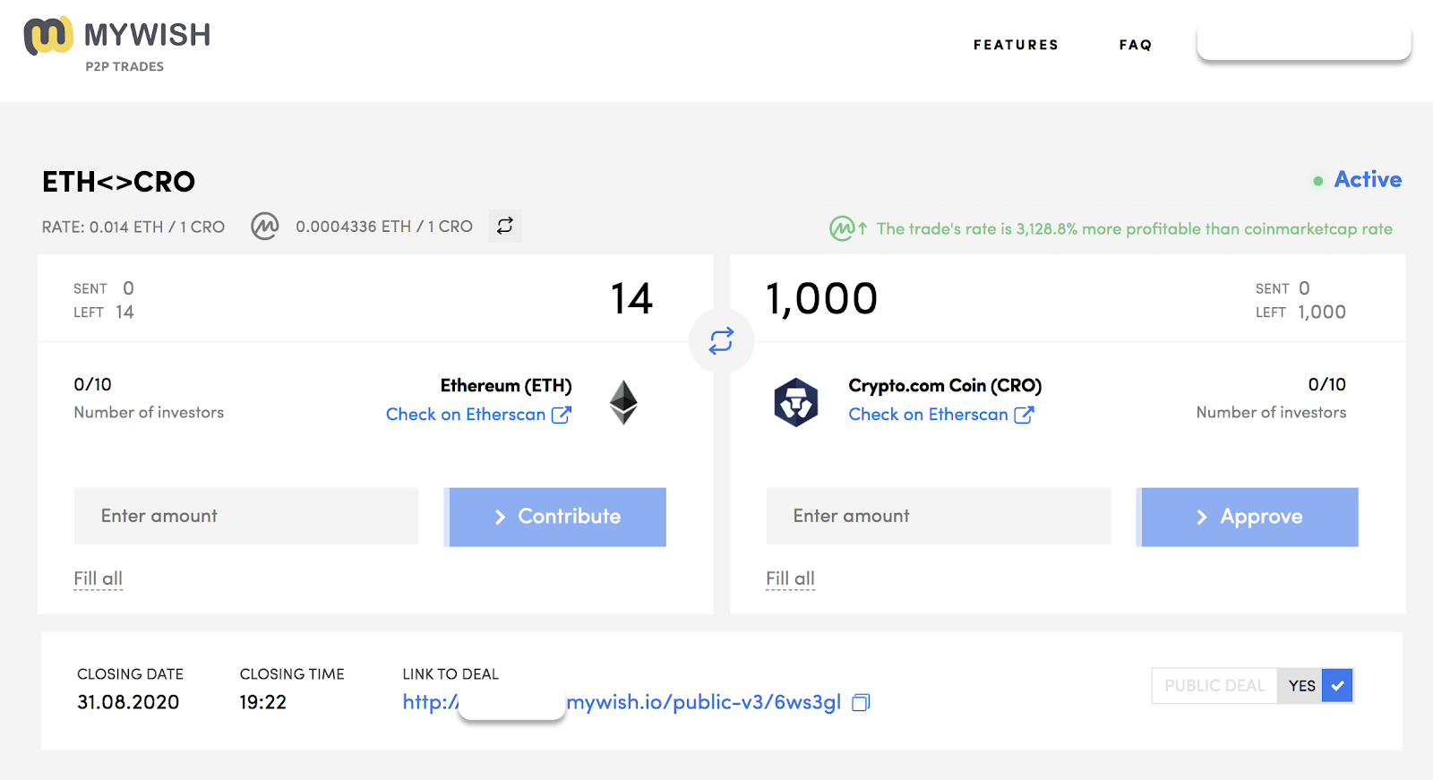Open Check on Etherscan for Crypto.com Coin
The height and width of the screenshot is (780, 1433).
click(928, 415)
